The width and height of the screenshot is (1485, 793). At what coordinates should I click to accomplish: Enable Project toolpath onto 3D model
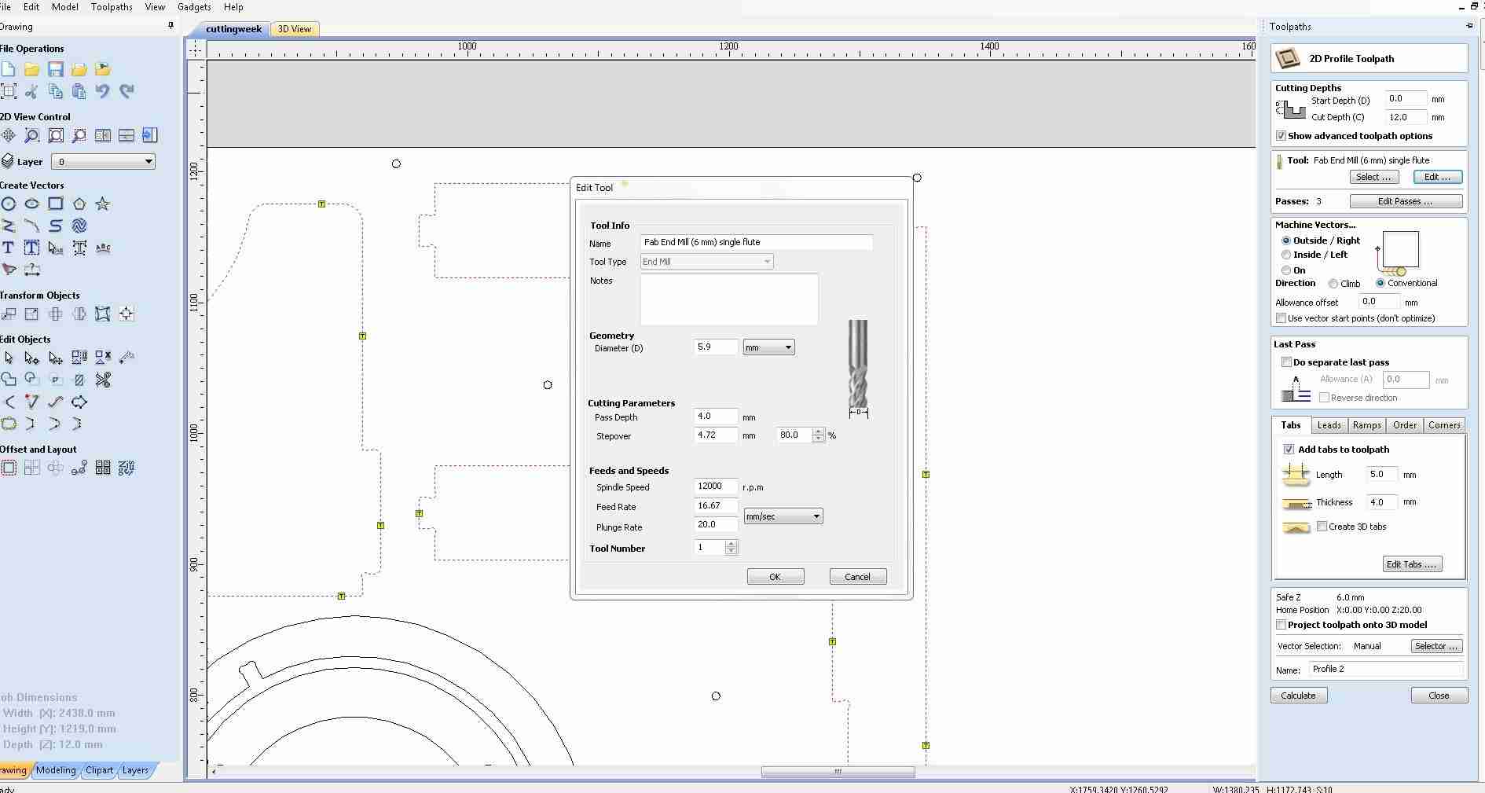(x=1281, y=625)
